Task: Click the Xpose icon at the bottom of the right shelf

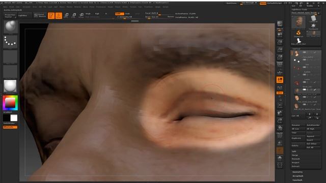Action: pyautogui.click(x=280, y=165)
